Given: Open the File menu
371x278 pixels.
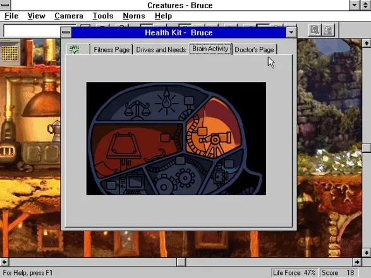Looking at the screenshot, I should tap(11, 16).
